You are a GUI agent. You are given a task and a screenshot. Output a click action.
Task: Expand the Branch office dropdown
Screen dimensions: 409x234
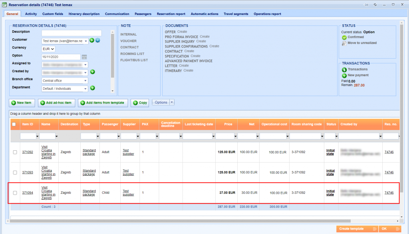tap(85, 81)
